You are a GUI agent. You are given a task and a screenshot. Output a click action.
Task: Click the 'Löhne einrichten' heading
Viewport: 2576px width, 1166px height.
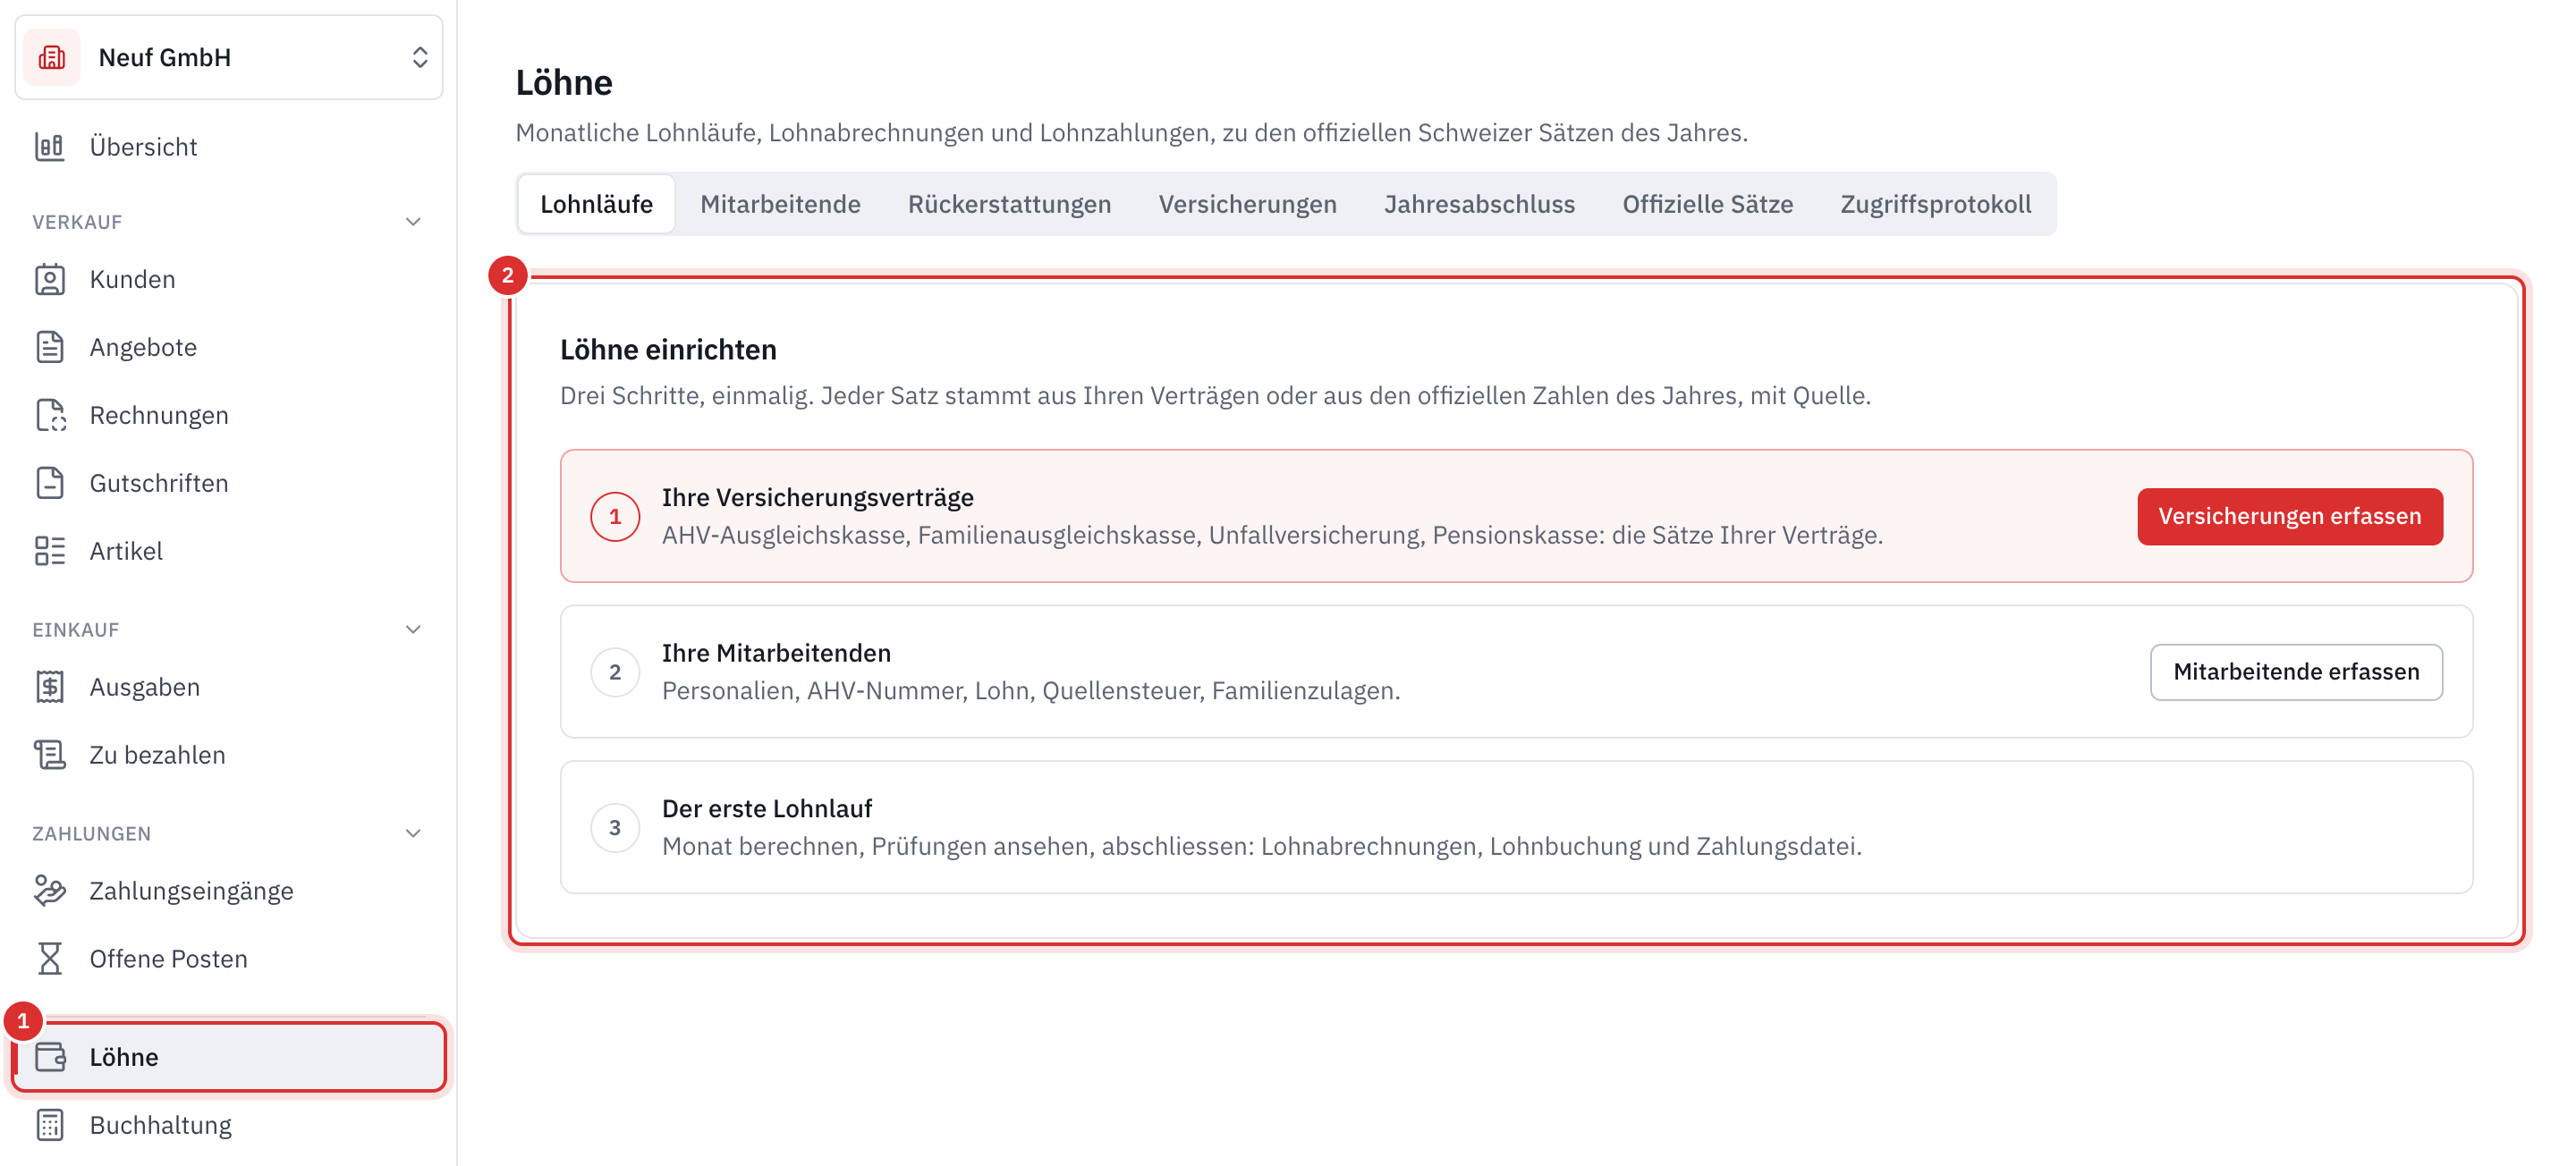[668, 350]
